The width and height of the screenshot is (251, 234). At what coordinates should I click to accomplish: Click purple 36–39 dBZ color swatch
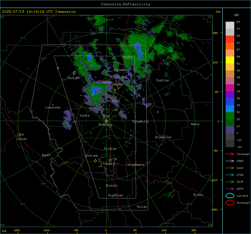click(230, 95)
